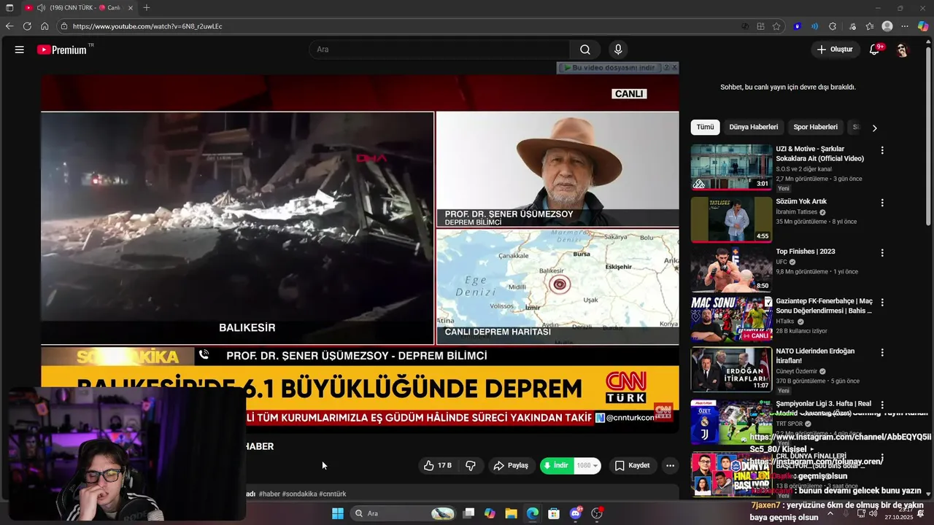Screen dimensions: 934x525
Task: Open Top Finishes 2023 thumbnail
Action: pyautogui.click(x=731, y=270)
